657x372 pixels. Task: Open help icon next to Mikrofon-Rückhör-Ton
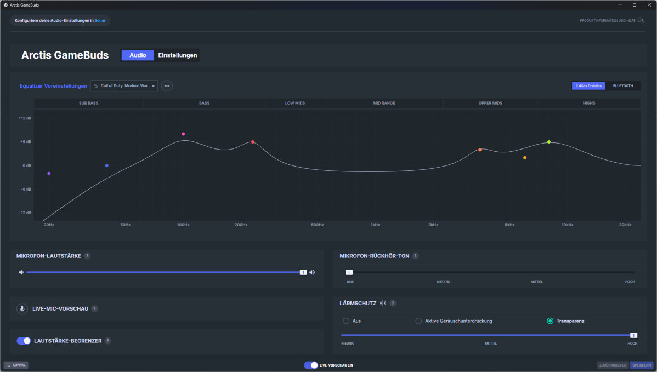point(415,256)
